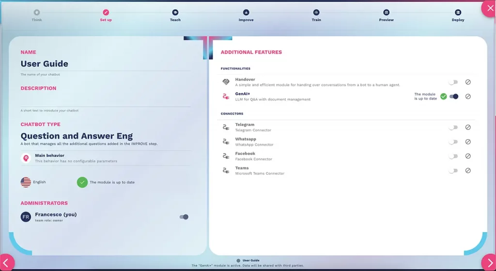Click the Whatsapp connector plug icon

[x=226, y=142]
